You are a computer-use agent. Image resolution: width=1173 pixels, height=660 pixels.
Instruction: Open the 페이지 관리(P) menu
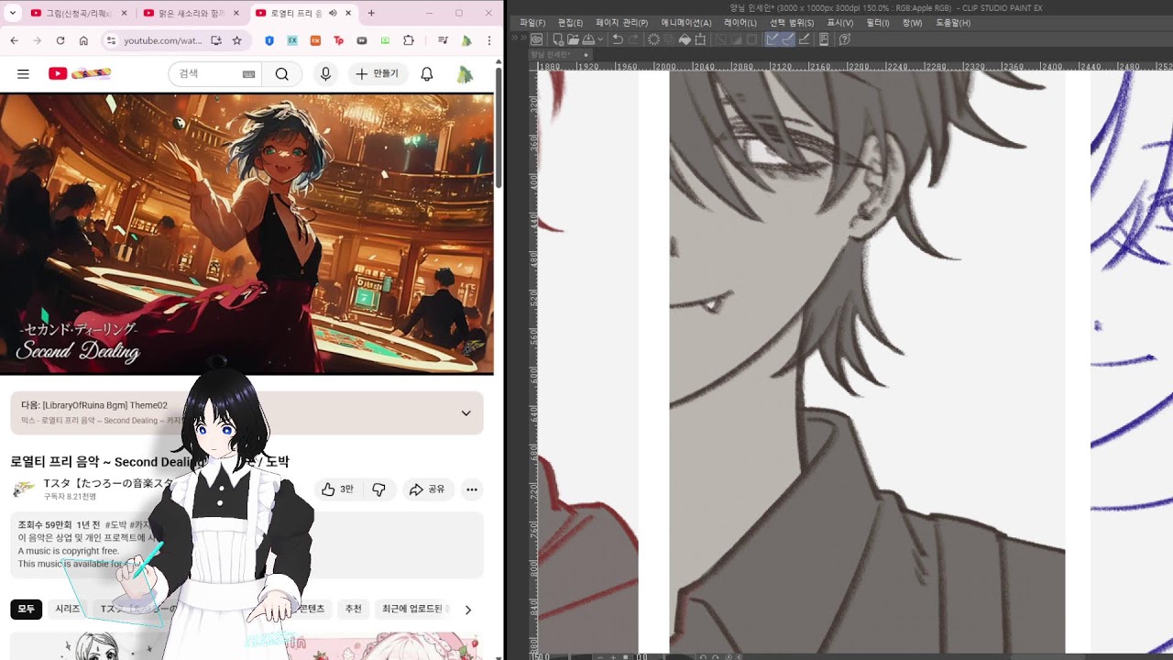[x=621, y=23]
